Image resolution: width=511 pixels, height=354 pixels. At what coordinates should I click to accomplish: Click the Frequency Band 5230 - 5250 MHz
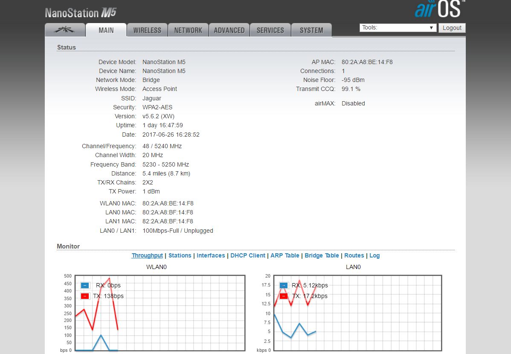pyautogui.click(x=165, y=164)
